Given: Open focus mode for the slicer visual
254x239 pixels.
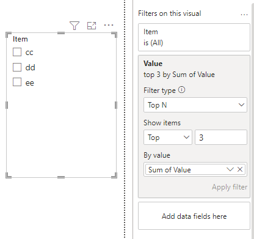Looking at the screenshot, I should [x=92, y=26].
